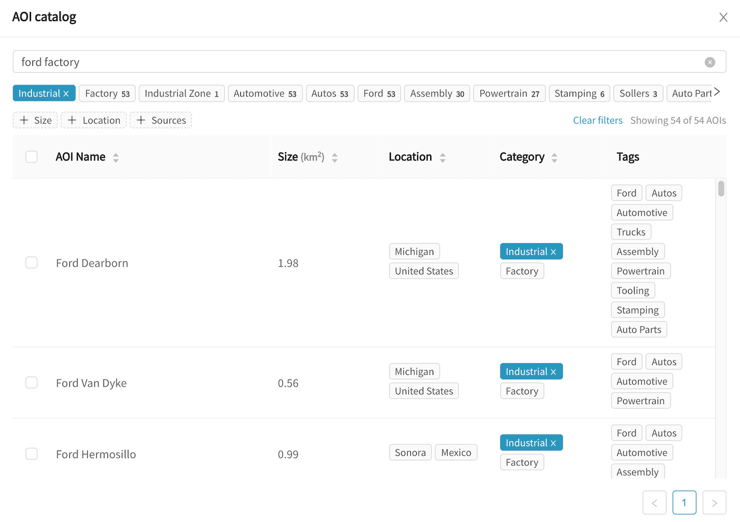
Task: Remove Industrial category in Ford Dearborn row
Action: pos(553,252)
